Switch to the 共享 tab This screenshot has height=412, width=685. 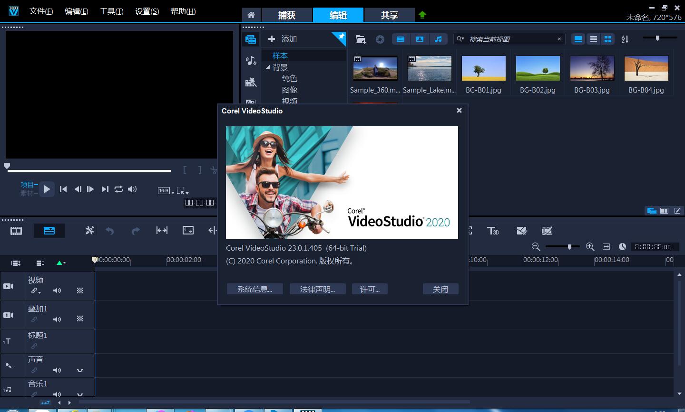coord(389,15)
